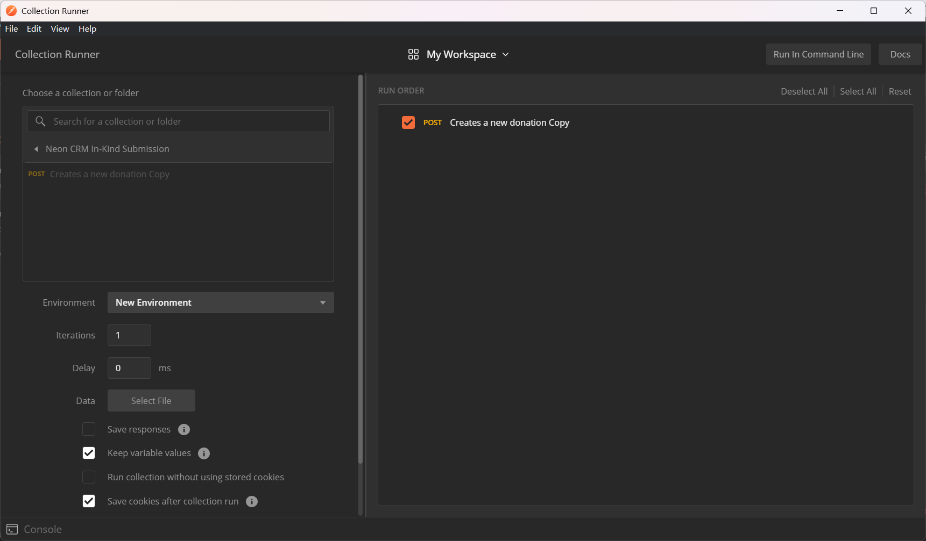Click the Iterations input field
926x541 pixels.
(x=129, y=335)
